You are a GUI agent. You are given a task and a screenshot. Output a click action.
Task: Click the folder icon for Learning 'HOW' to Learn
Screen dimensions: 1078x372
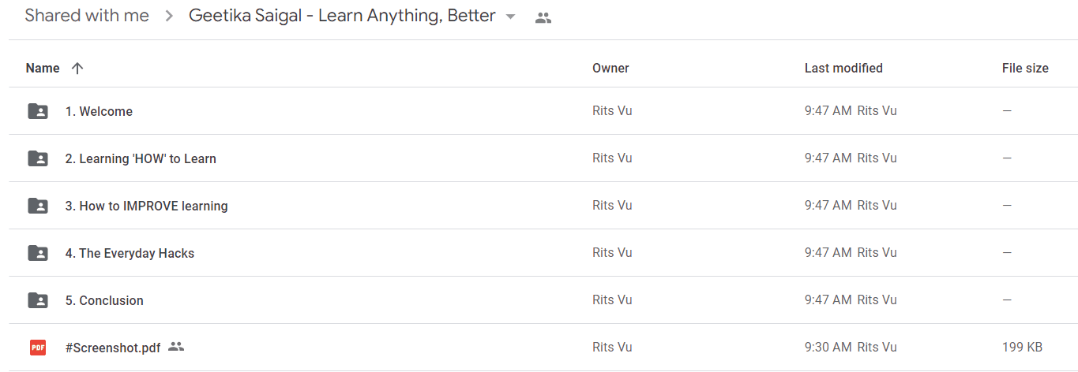[x=38, y=158]
